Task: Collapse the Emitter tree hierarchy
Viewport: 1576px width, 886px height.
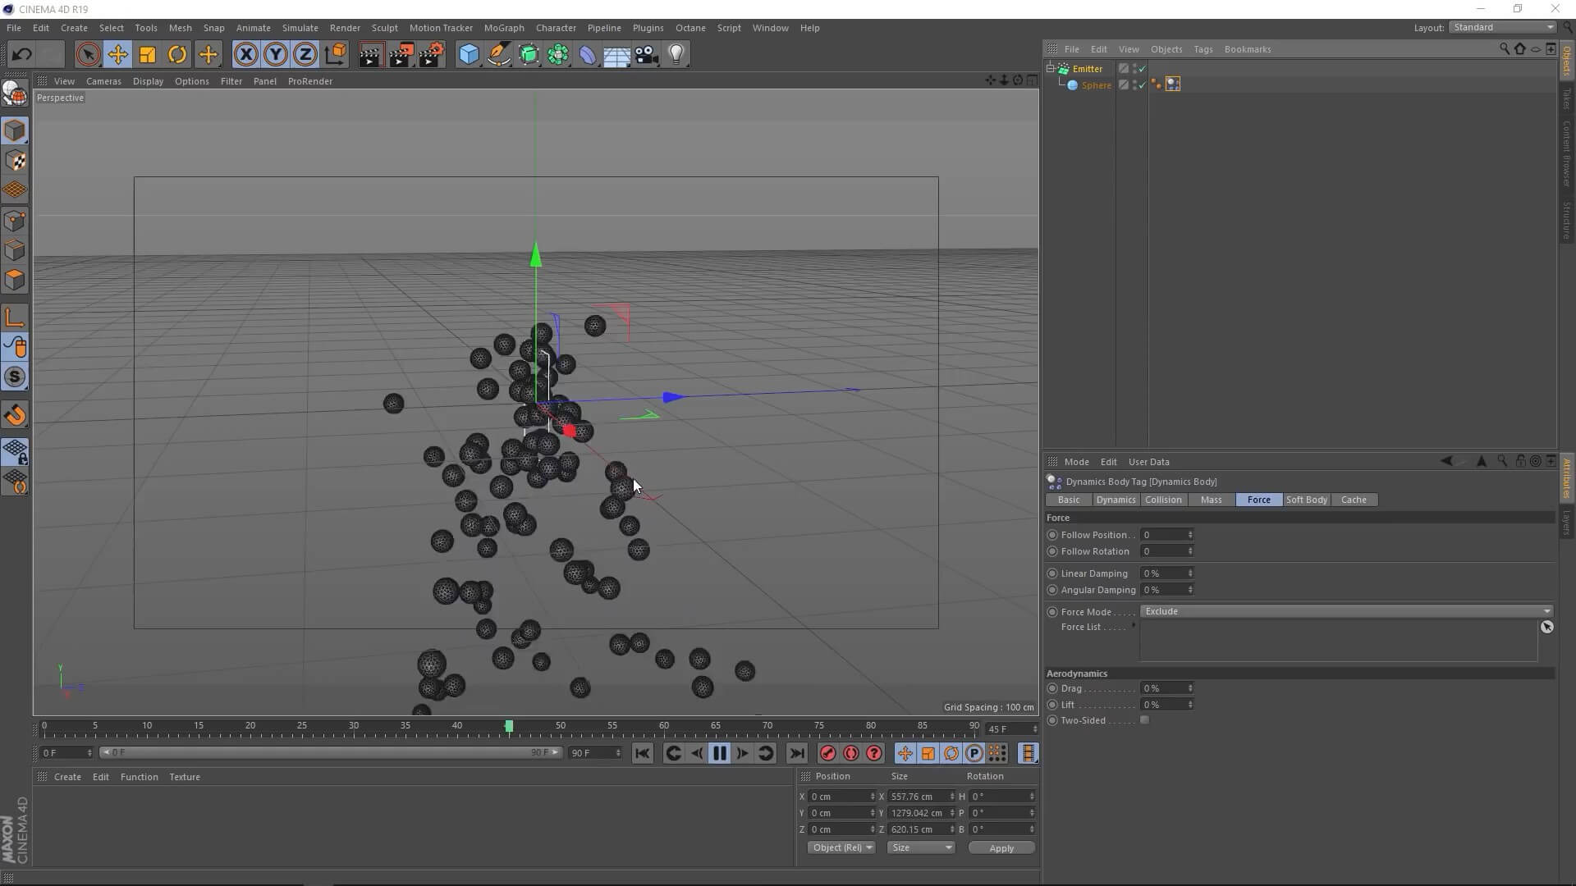Action: 1051,69
